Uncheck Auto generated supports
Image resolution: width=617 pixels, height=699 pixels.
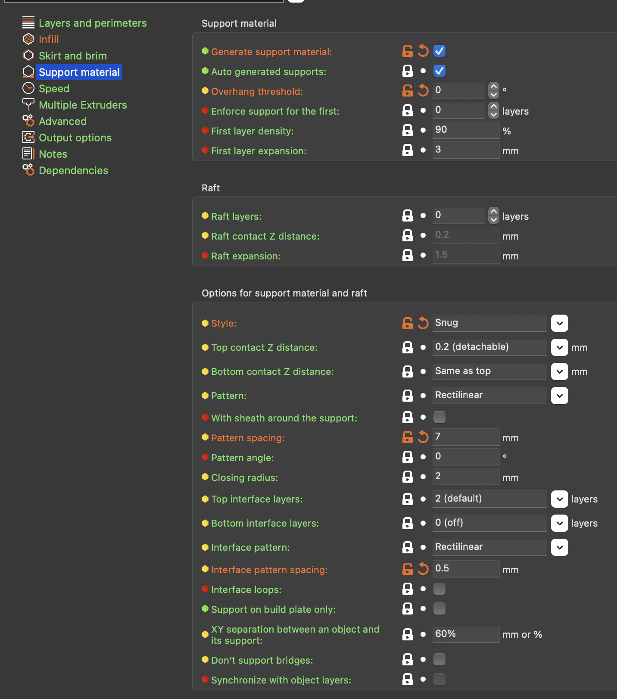pos(439,71)
